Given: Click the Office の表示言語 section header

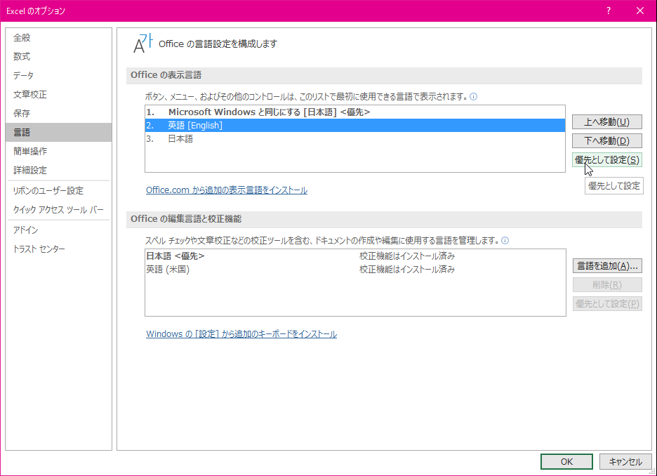Looking at the screenshot, I should tap(384, 75).
